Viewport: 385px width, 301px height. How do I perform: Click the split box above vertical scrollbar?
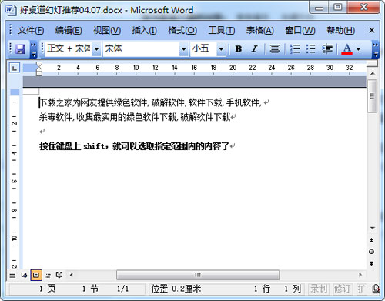[373, 63]
